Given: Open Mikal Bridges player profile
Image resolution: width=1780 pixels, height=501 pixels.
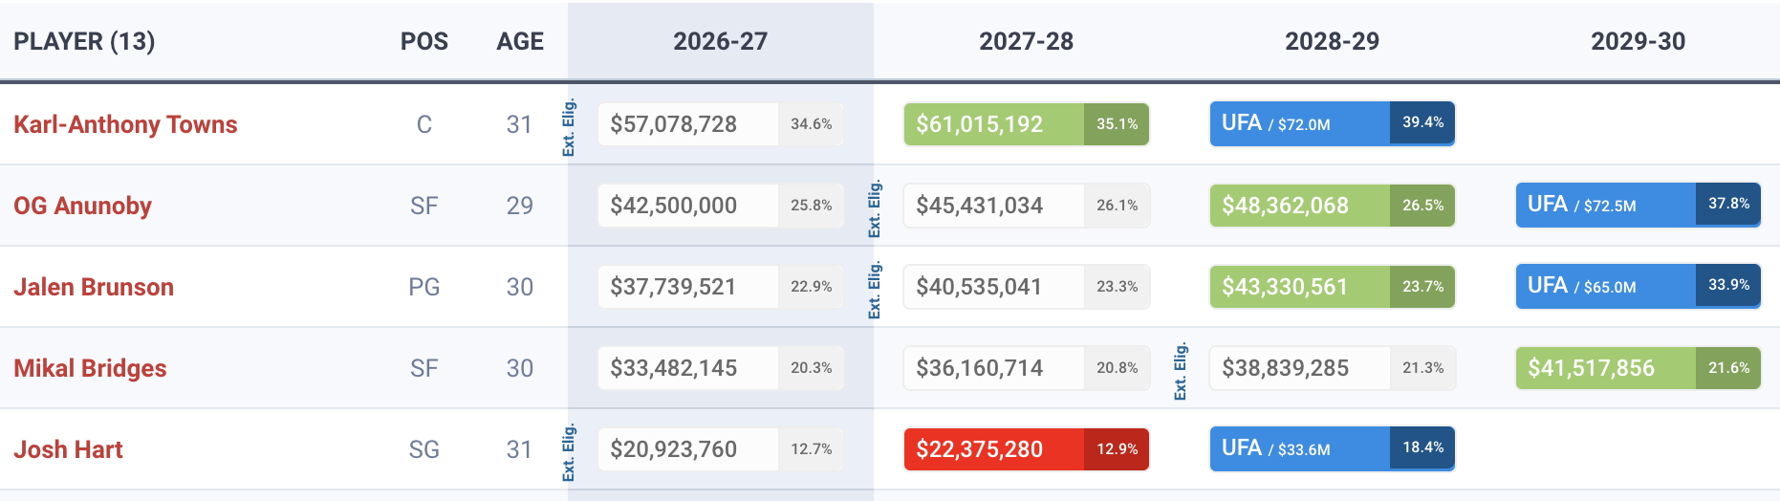Looking at the screenshot, I should click(90, 368).
